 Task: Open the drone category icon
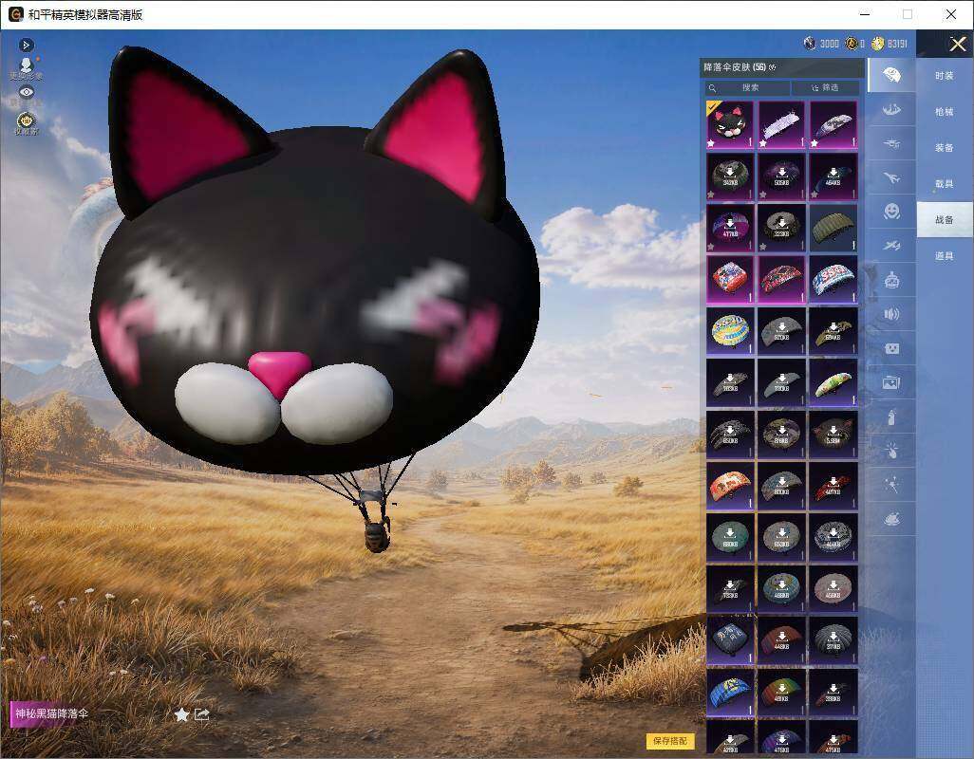click(x=891, y=144)
